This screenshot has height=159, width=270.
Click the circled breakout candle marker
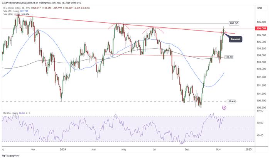click(x=223, y=32)
